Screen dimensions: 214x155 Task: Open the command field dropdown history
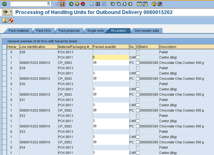[49, 4]
